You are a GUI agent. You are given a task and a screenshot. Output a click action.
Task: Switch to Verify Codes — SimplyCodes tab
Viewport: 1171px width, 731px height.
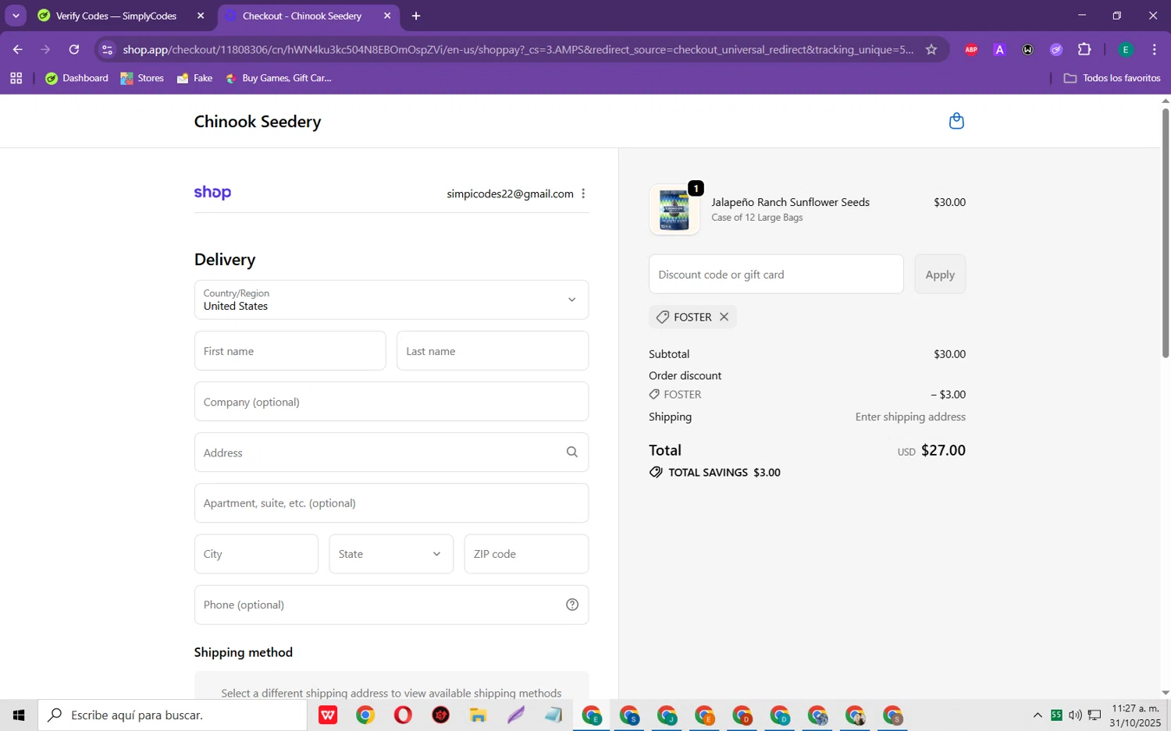click(x=116, y=16)
